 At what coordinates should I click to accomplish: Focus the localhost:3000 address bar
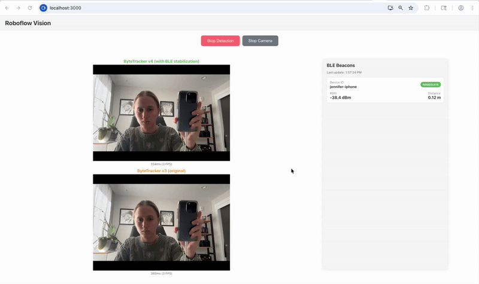coord(214,8)
